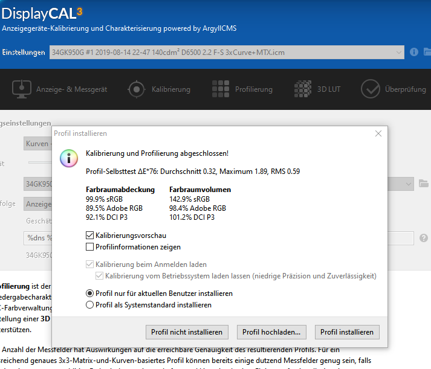Click the %dns profile name input field

click(37, 238)
